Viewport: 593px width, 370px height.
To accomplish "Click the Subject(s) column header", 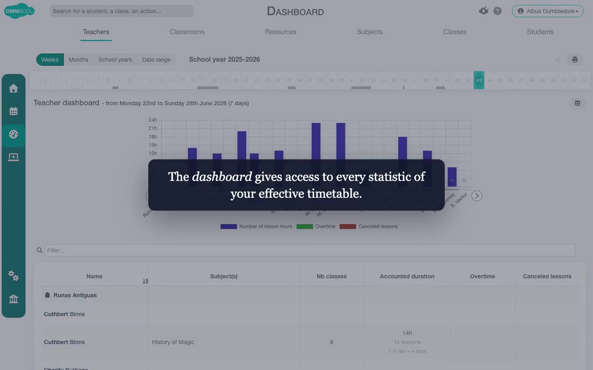I will 224,276.
